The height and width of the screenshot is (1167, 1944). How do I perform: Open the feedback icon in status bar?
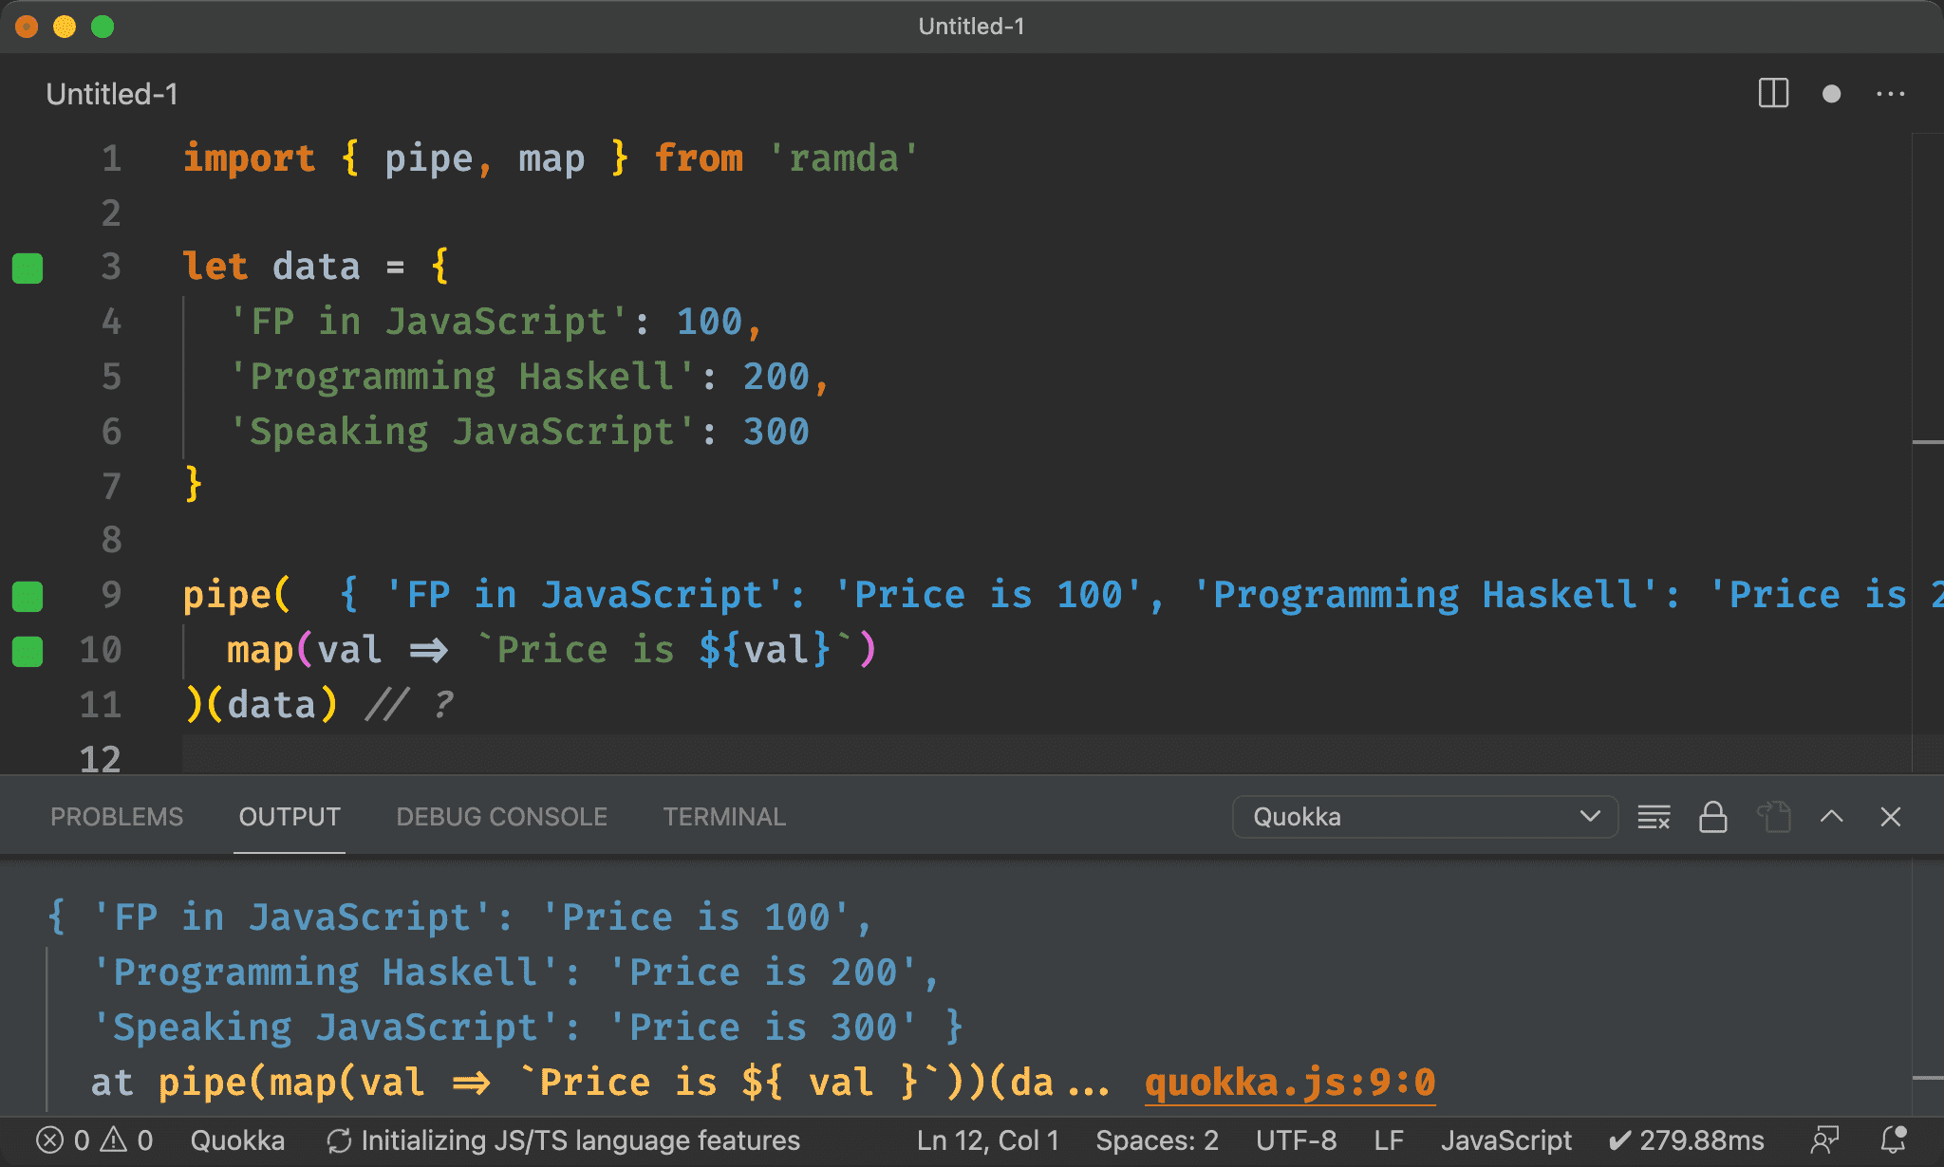[x=1824, y=1140]
